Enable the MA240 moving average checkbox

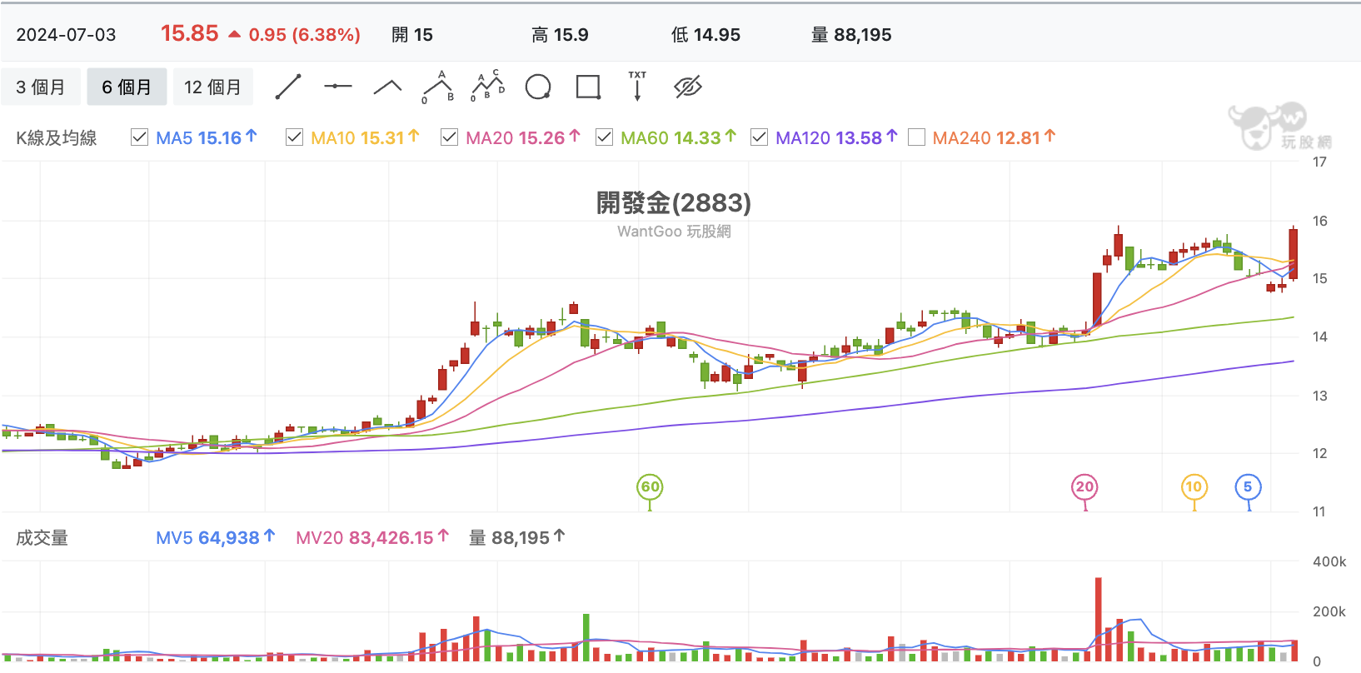click(x=916, y=137)
